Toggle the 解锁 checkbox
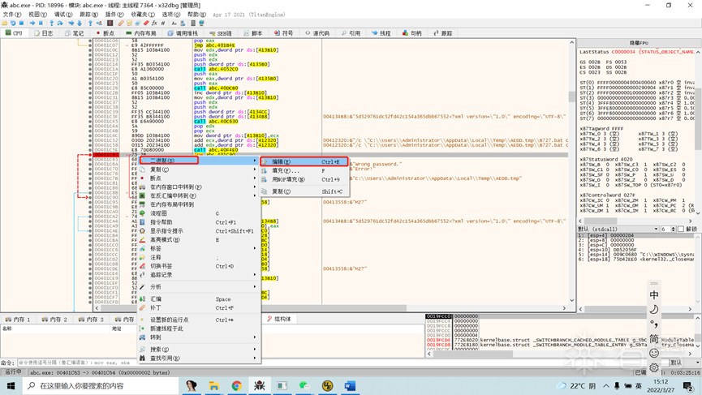Image resolution: width=702 pixels, height=395 pixels. click(x=681, y=229)
